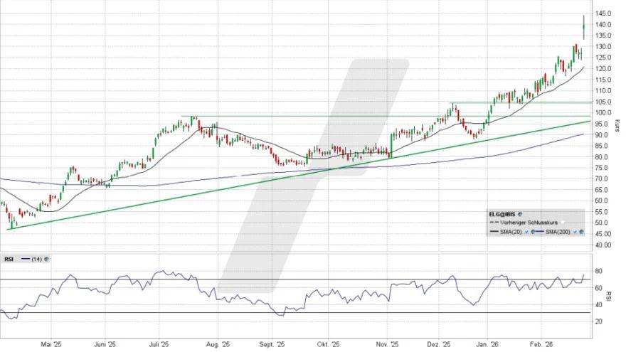Screen dimensions: 626x352
Task: Open settings icon next to ELG@IBIS
Action: pyautogui.click(x=521, y=213)
